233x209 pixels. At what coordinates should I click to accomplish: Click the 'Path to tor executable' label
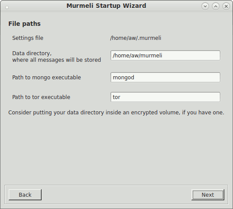point(41,97)
